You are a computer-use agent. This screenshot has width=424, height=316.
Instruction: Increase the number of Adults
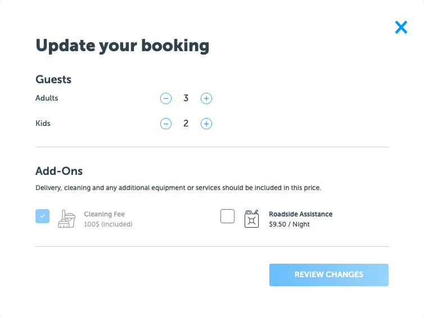click(x=206, y=98)
